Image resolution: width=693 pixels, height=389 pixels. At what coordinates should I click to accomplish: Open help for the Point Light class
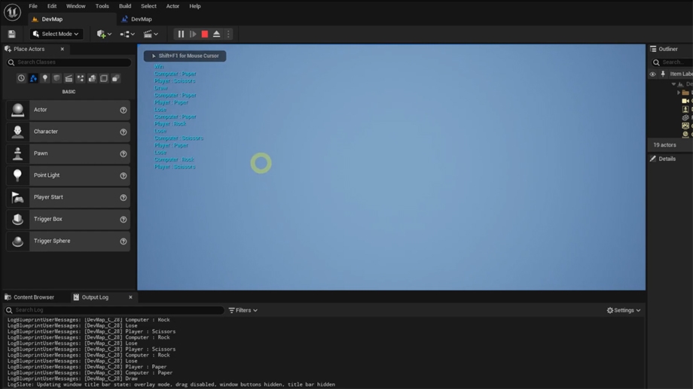124,176
